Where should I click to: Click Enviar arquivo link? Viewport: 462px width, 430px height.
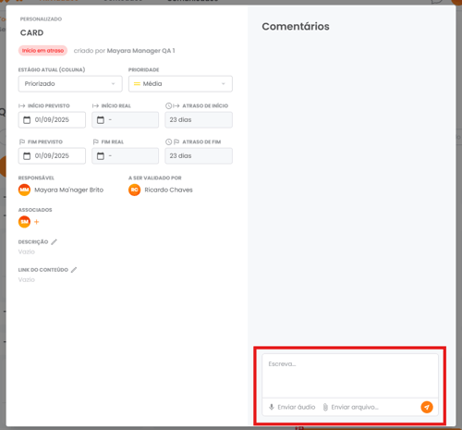coord(355,407)
